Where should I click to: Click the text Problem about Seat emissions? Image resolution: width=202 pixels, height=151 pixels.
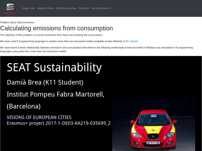coord(17,22)
